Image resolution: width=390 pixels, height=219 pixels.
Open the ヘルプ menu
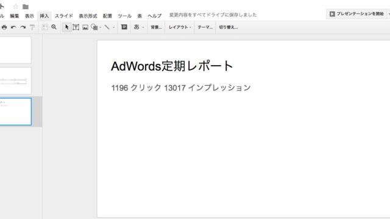[x=154, y=16]
